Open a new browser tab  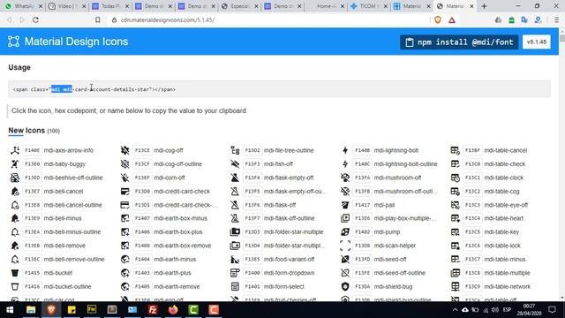point(484,6)
